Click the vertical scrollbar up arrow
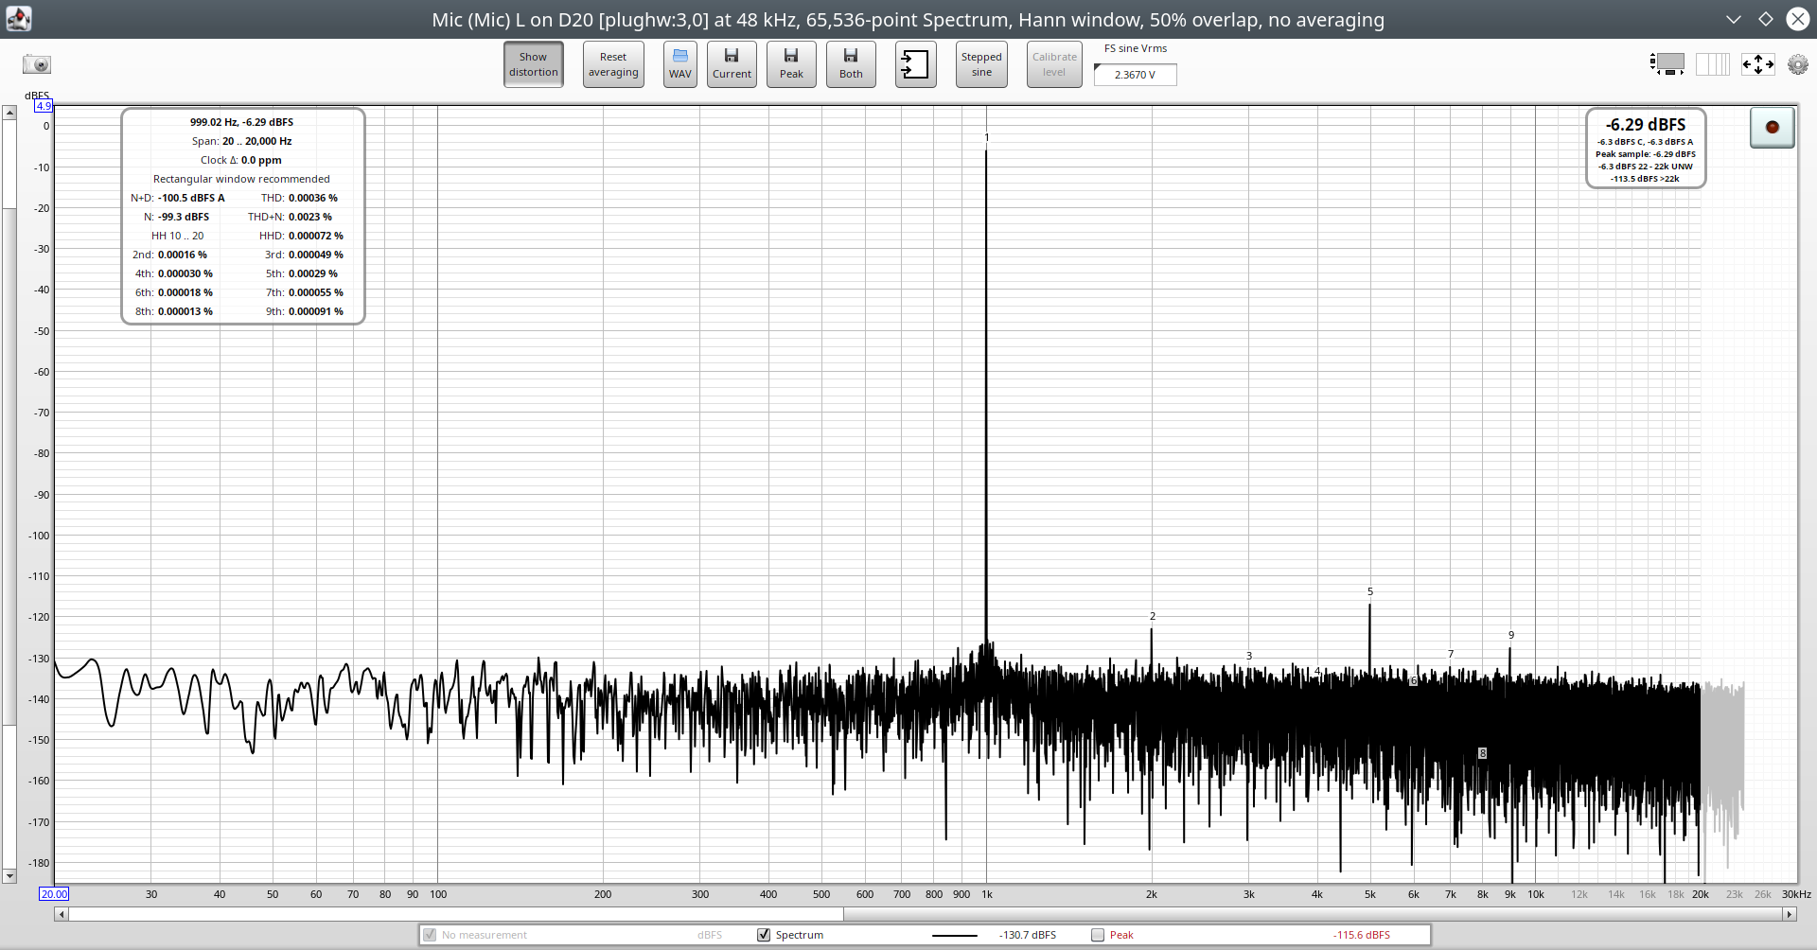Image resolution: width=1817 pixels, height=950 pixels. point(9,113)
